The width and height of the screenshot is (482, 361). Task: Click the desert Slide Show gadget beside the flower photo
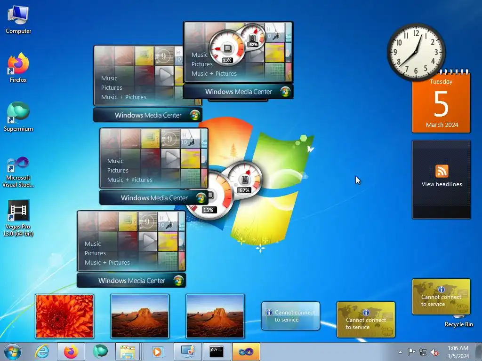(x=140, y=316)
